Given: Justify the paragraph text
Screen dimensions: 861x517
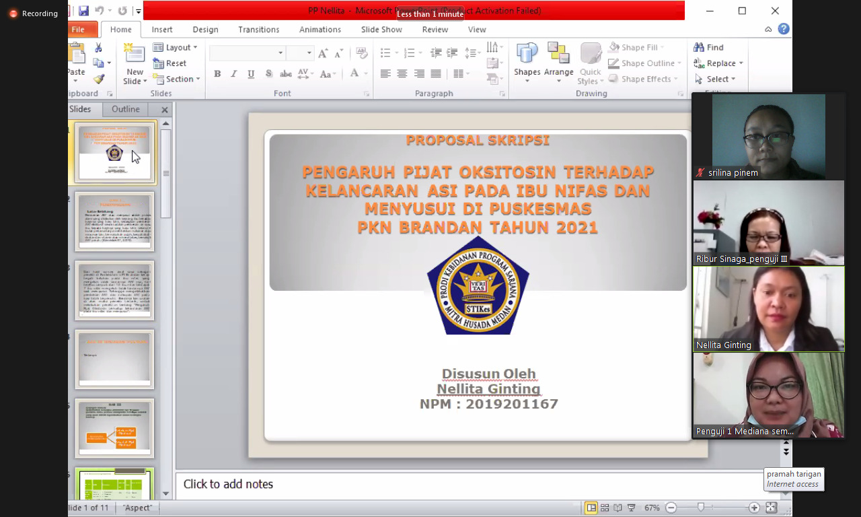Looking at the screenshot, I should [x=436, y=74].
